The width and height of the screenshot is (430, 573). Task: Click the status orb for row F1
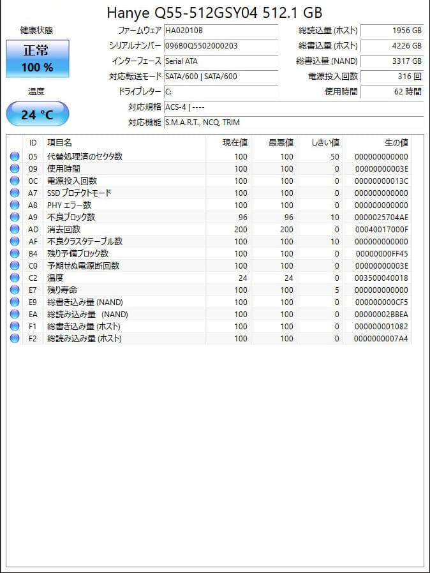(x=15, y=326)
